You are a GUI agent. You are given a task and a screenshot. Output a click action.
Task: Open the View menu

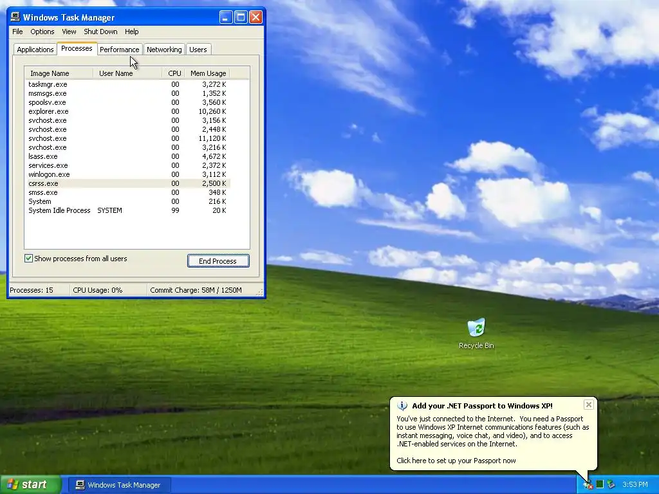click(x=69, y=32)
